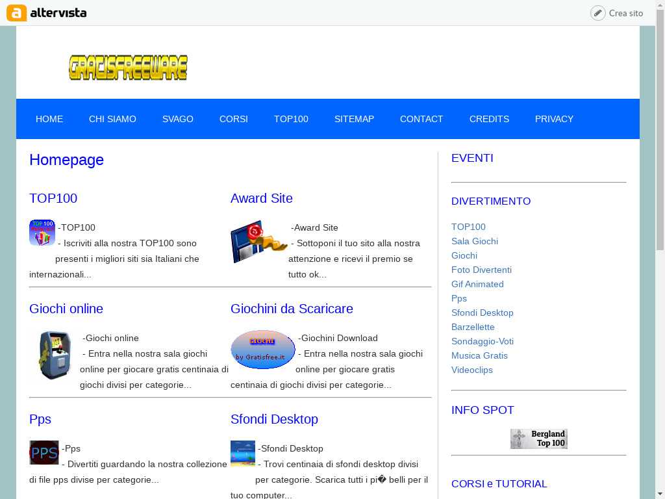The width and height of the screenshot is (665, 499).
Task: Click the Crea sito pencil icon
Action: click(597, 13)
